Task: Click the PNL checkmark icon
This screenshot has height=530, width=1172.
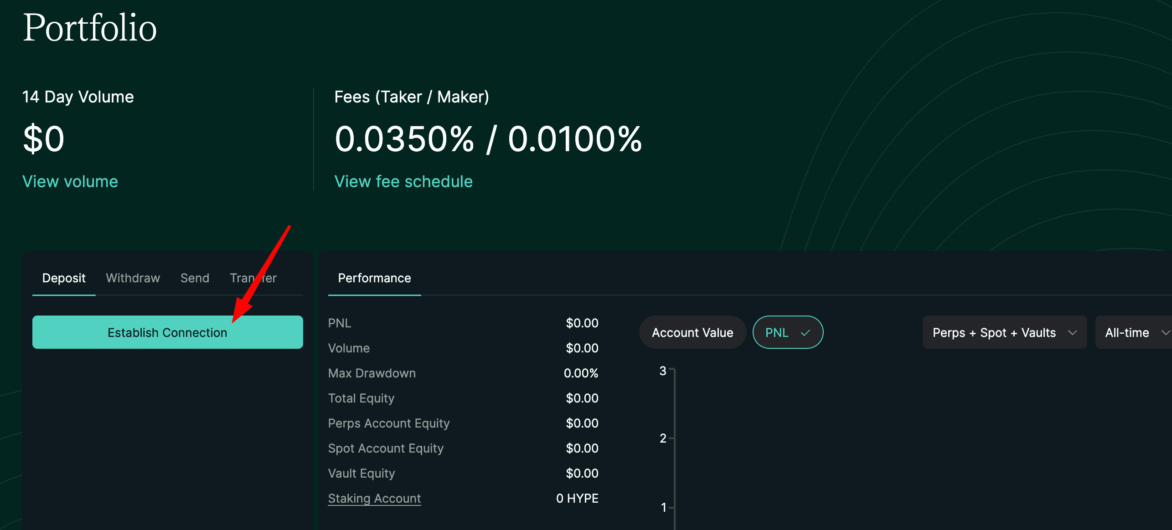Action: click(x=805, y=333)
